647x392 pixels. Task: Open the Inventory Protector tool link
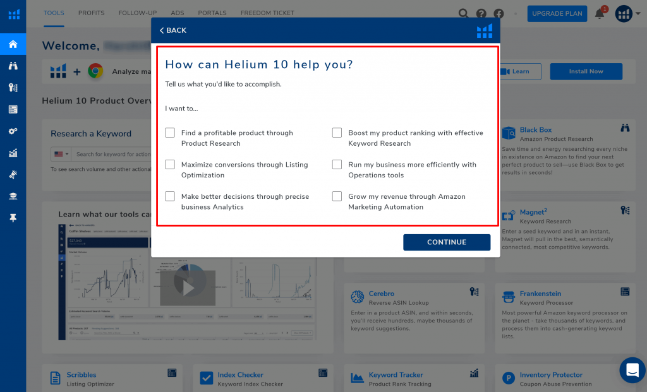point(551,375)
